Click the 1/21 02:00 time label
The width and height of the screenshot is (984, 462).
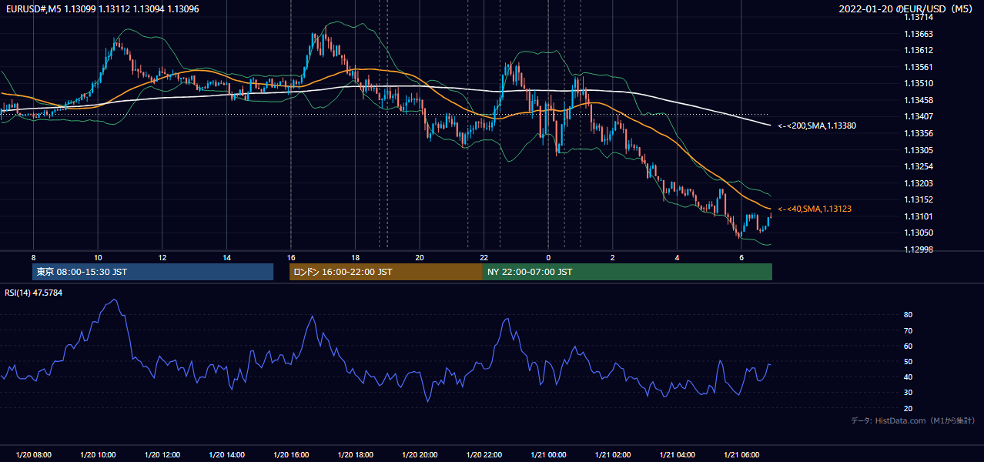pyautogui.click(x=612, y=455)
